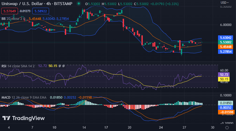Click the 6.00000 price scale tick
This screenshot has height=131, width=236.
coord(226,25)
